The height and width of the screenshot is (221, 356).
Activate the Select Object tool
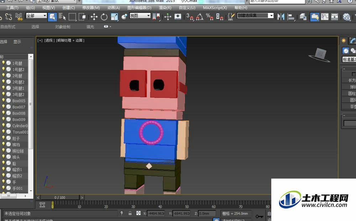(x=52, y=17)
